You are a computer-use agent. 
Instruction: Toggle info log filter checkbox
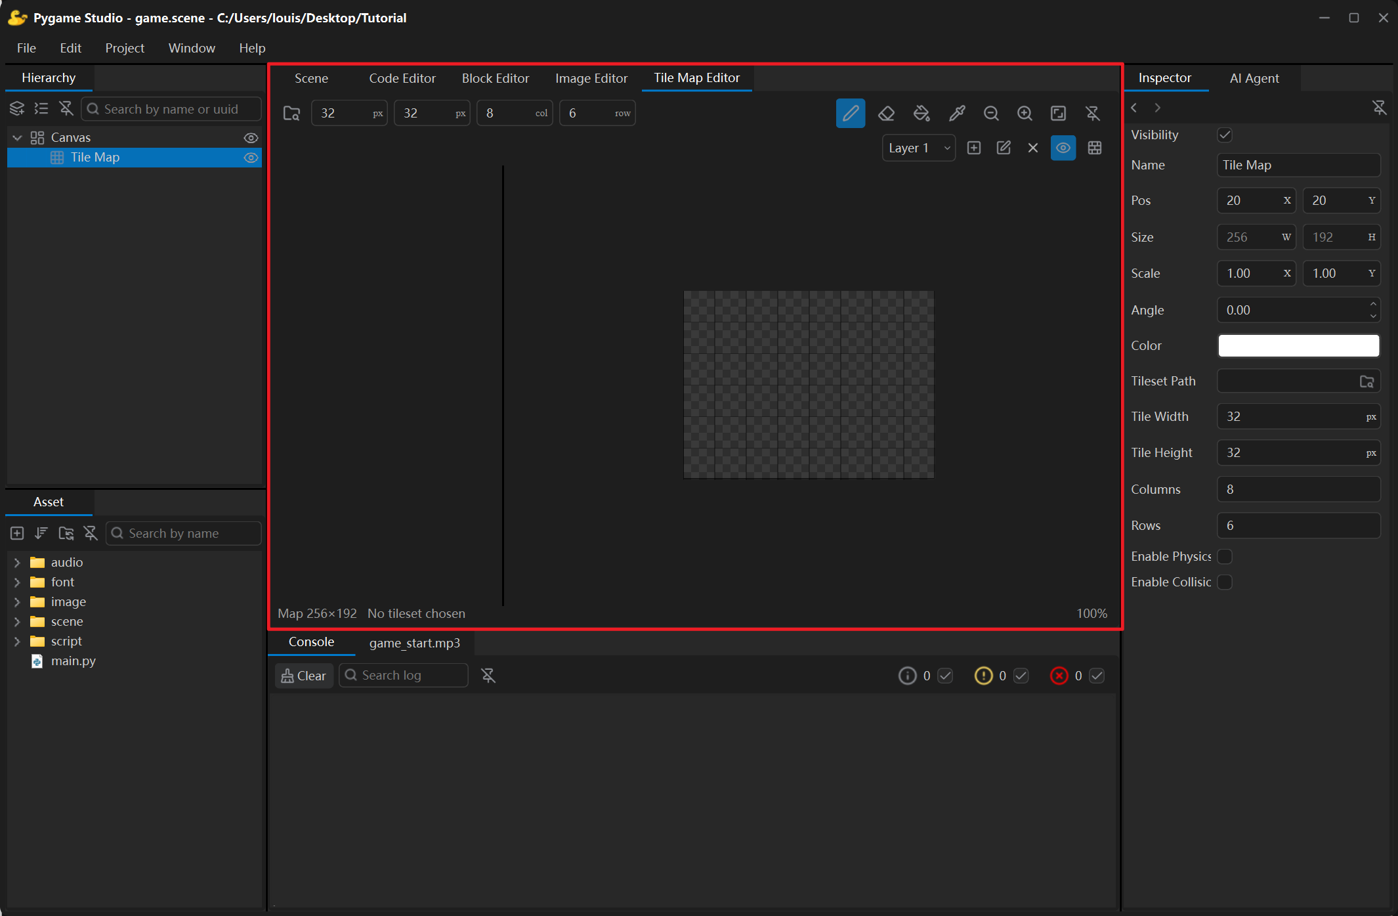click(x=945, y=676)
